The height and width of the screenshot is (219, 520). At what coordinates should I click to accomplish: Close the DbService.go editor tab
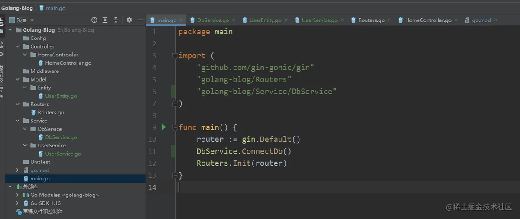234,20
